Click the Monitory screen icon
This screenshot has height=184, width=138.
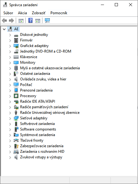pos(16,62)
